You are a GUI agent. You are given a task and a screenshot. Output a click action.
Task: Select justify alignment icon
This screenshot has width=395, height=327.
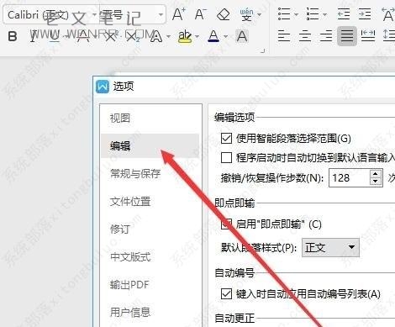pyautogui.click(x=347, y=36)
